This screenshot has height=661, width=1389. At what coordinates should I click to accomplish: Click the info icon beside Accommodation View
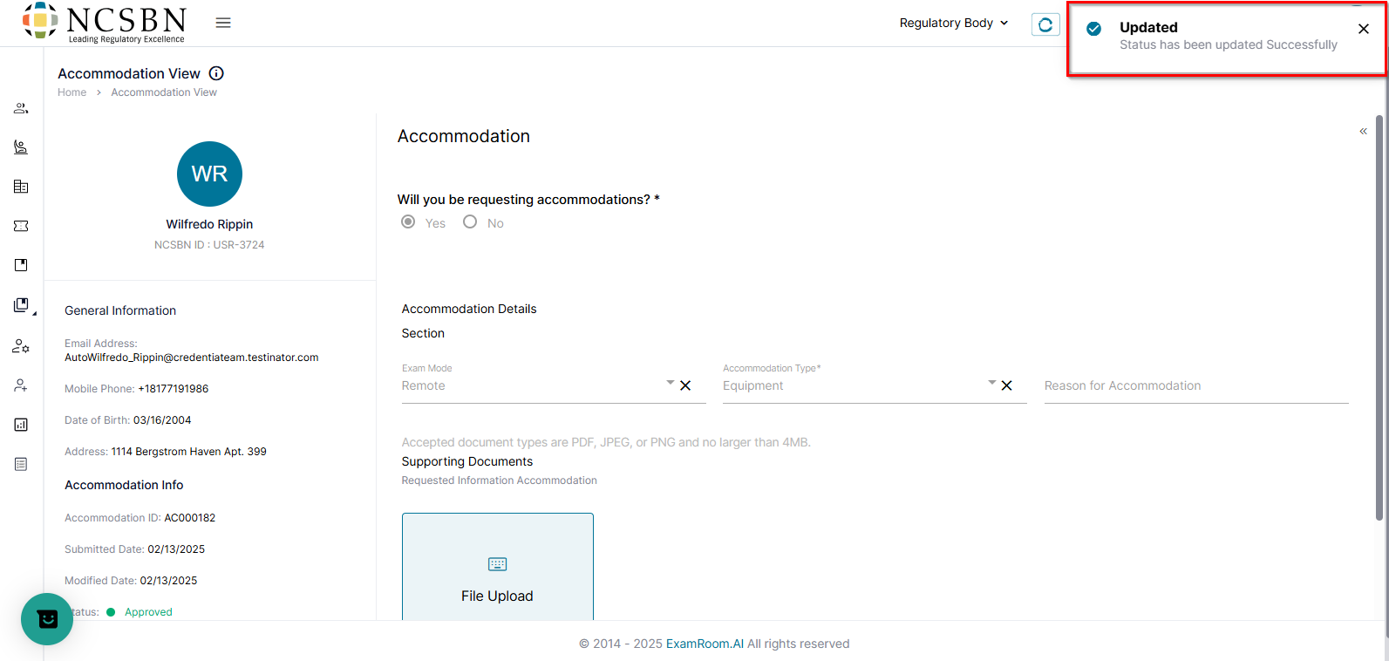(216, 73)
